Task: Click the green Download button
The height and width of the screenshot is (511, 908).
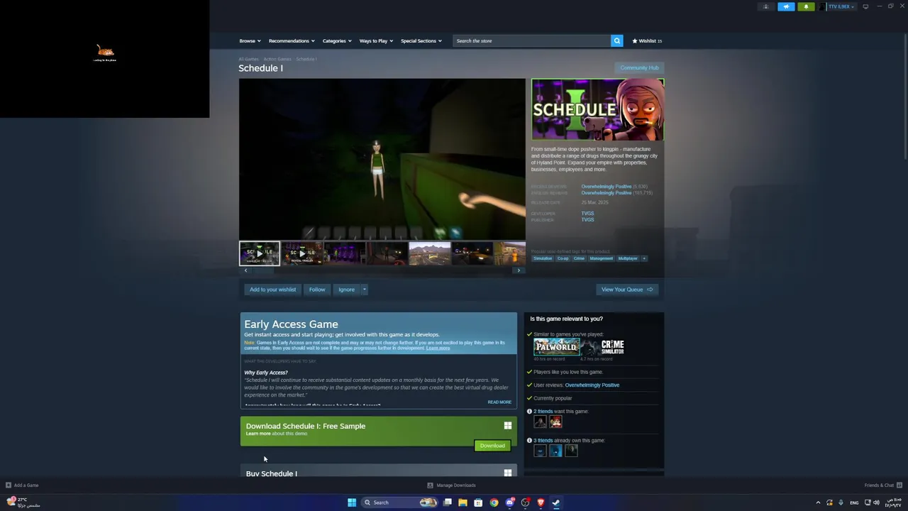Action: click(x=492, y=446)
